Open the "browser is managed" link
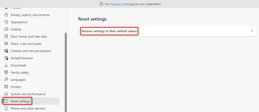The image size is (259, 112). (123, 4)
